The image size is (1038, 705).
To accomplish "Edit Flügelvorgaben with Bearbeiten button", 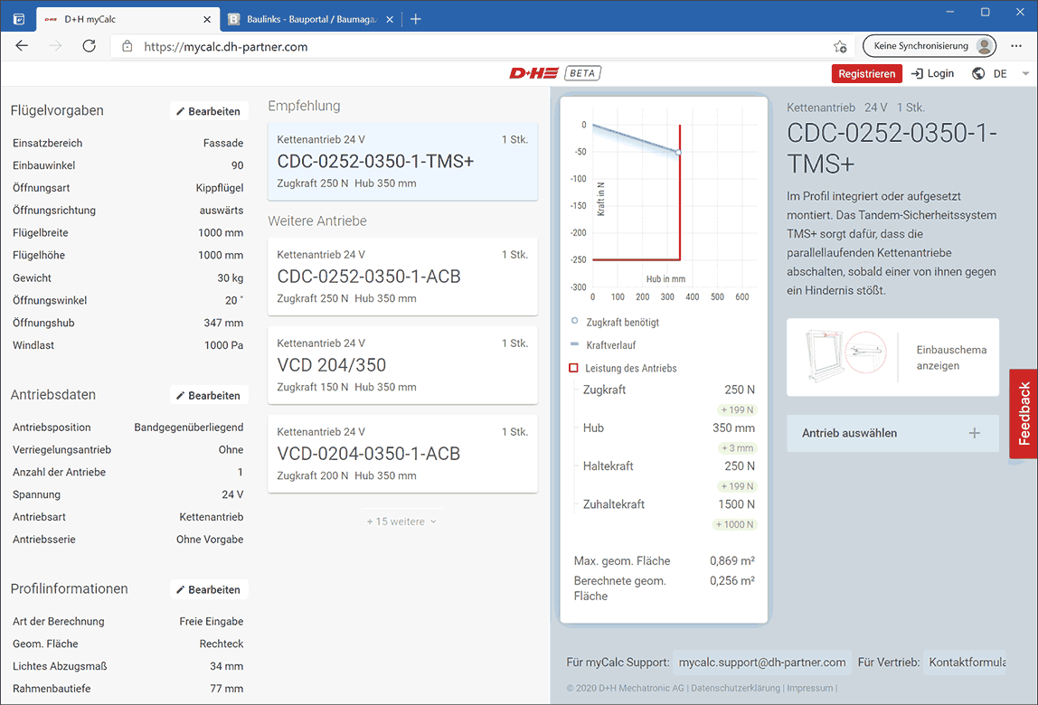I will 209,111.
